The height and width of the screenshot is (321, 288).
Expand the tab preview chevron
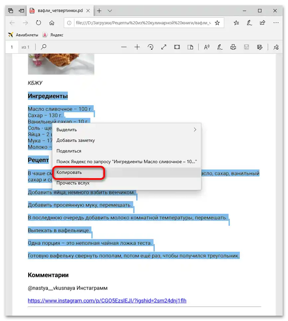tap(110, 11)
